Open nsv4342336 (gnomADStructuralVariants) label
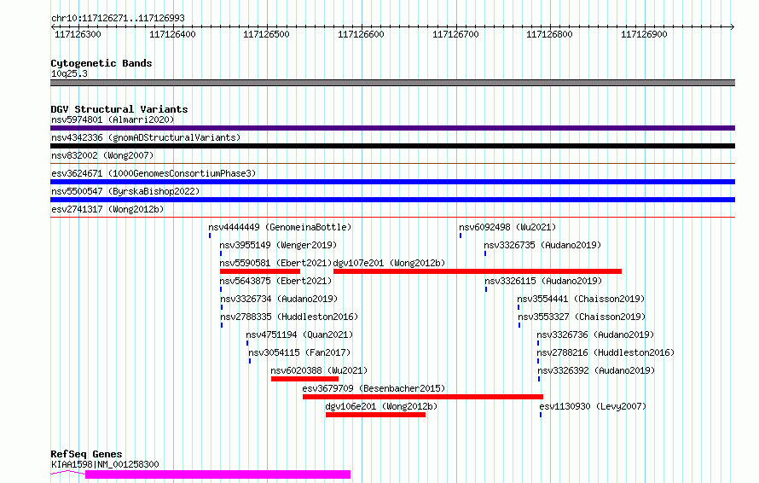Screen dimensions: 759x483 click(146, 137)
